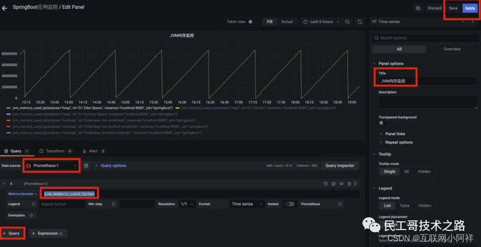Open the Prometheus-1 data source dropdown

[x=52, y=166]
